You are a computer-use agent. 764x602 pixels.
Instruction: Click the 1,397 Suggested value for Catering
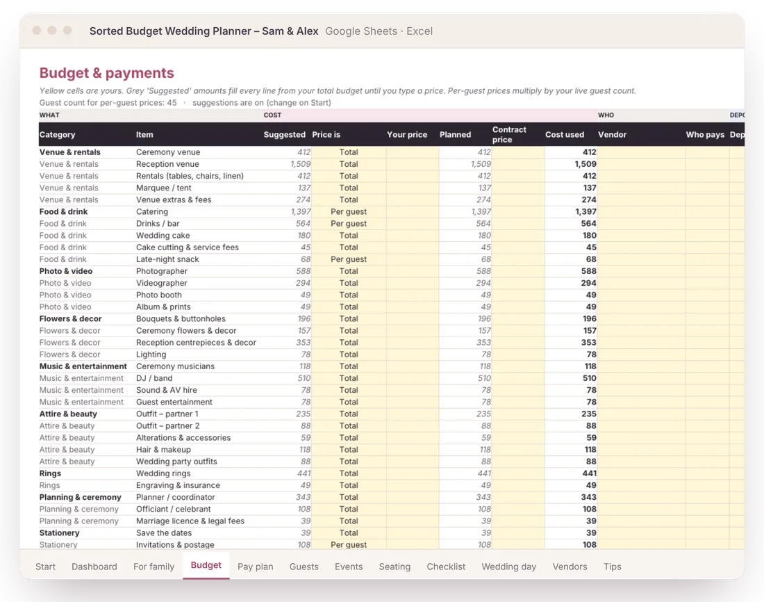click(301, 212)
